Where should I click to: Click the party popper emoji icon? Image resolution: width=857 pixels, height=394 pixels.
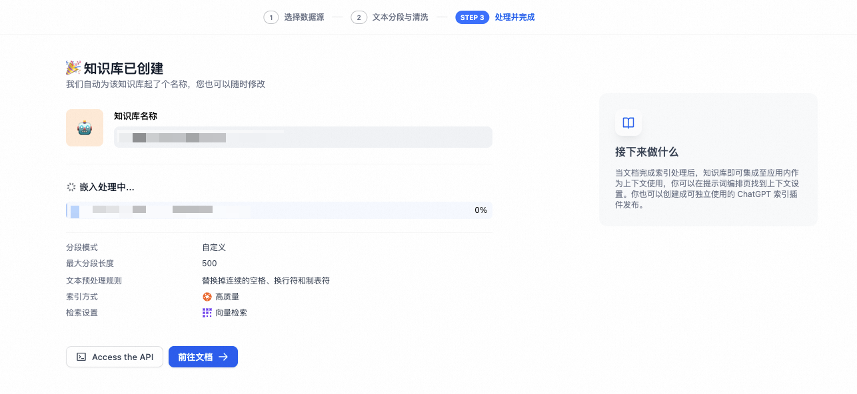click(73, 68)
